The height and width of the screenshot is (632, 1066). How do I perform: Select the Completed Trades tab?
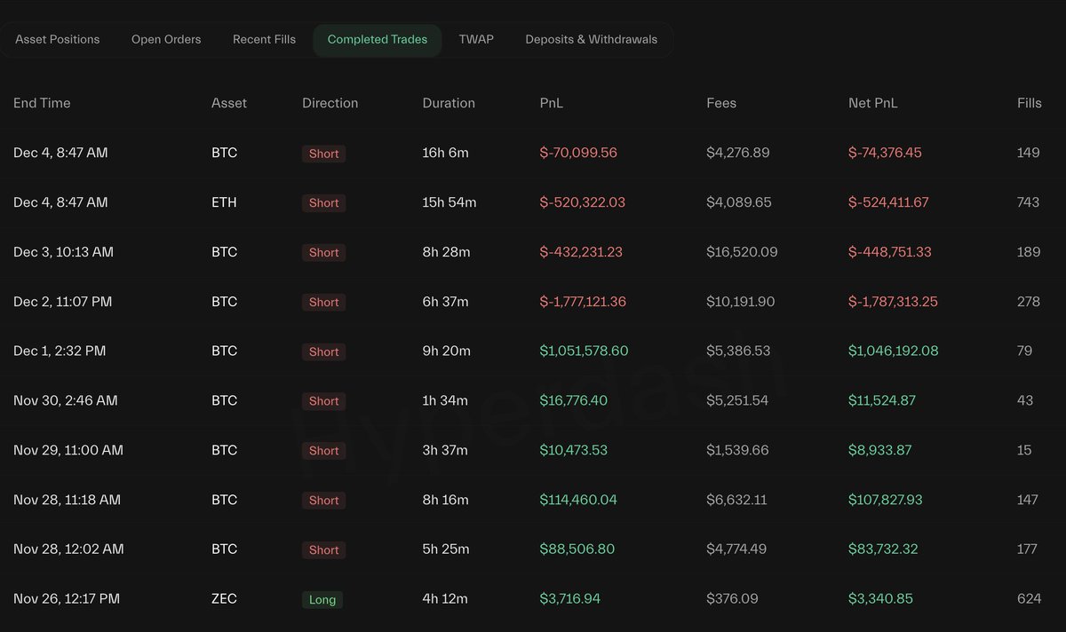pyautogui.click(x=377, y=39)
